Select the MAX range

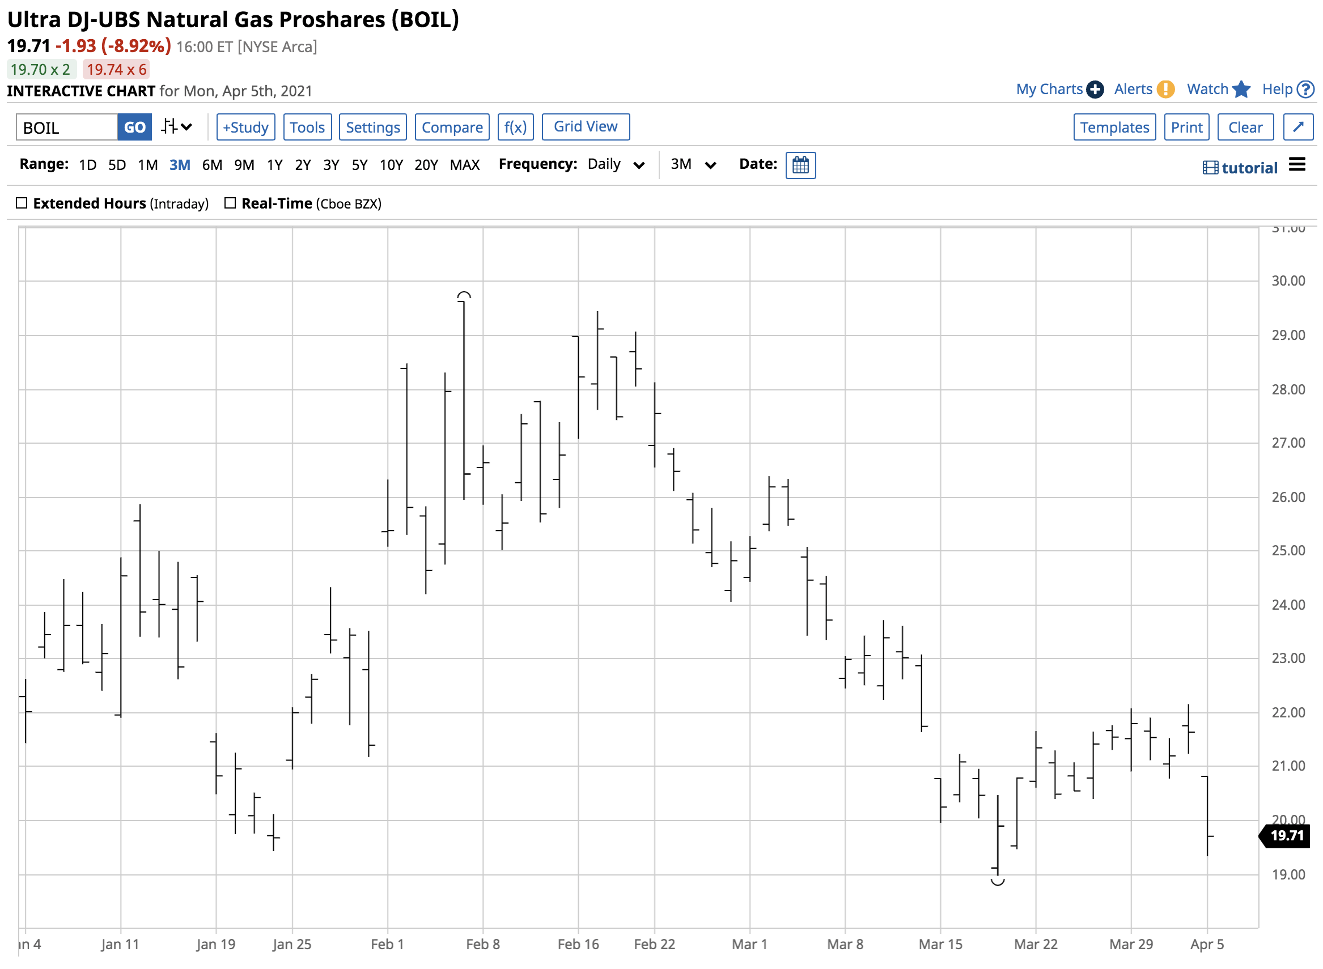465,165
